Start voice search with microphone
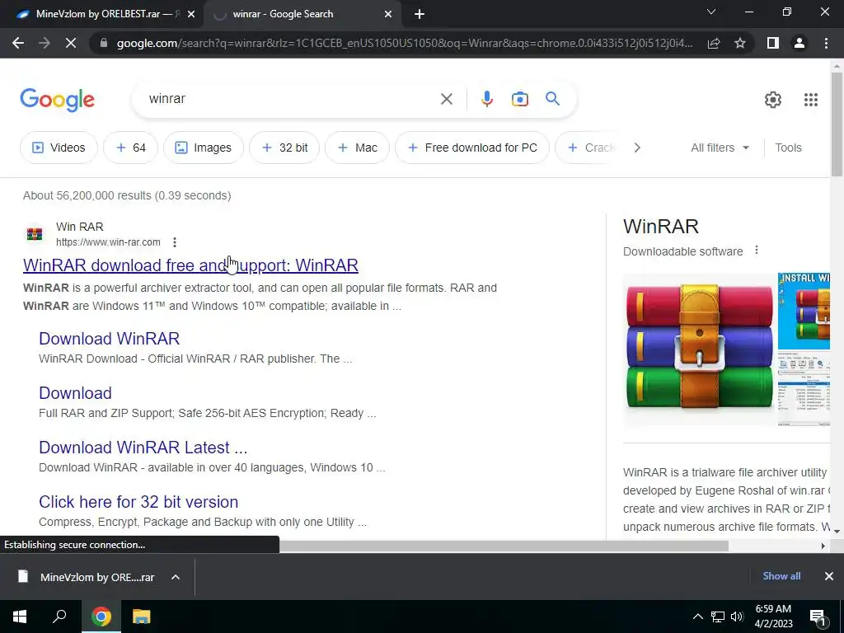The width and height of the screenshot is (844, 633). [487, 99]
